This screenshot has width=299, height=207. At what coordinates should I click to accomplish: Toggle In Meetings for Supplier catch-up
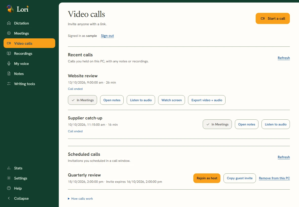click(217, 124)
